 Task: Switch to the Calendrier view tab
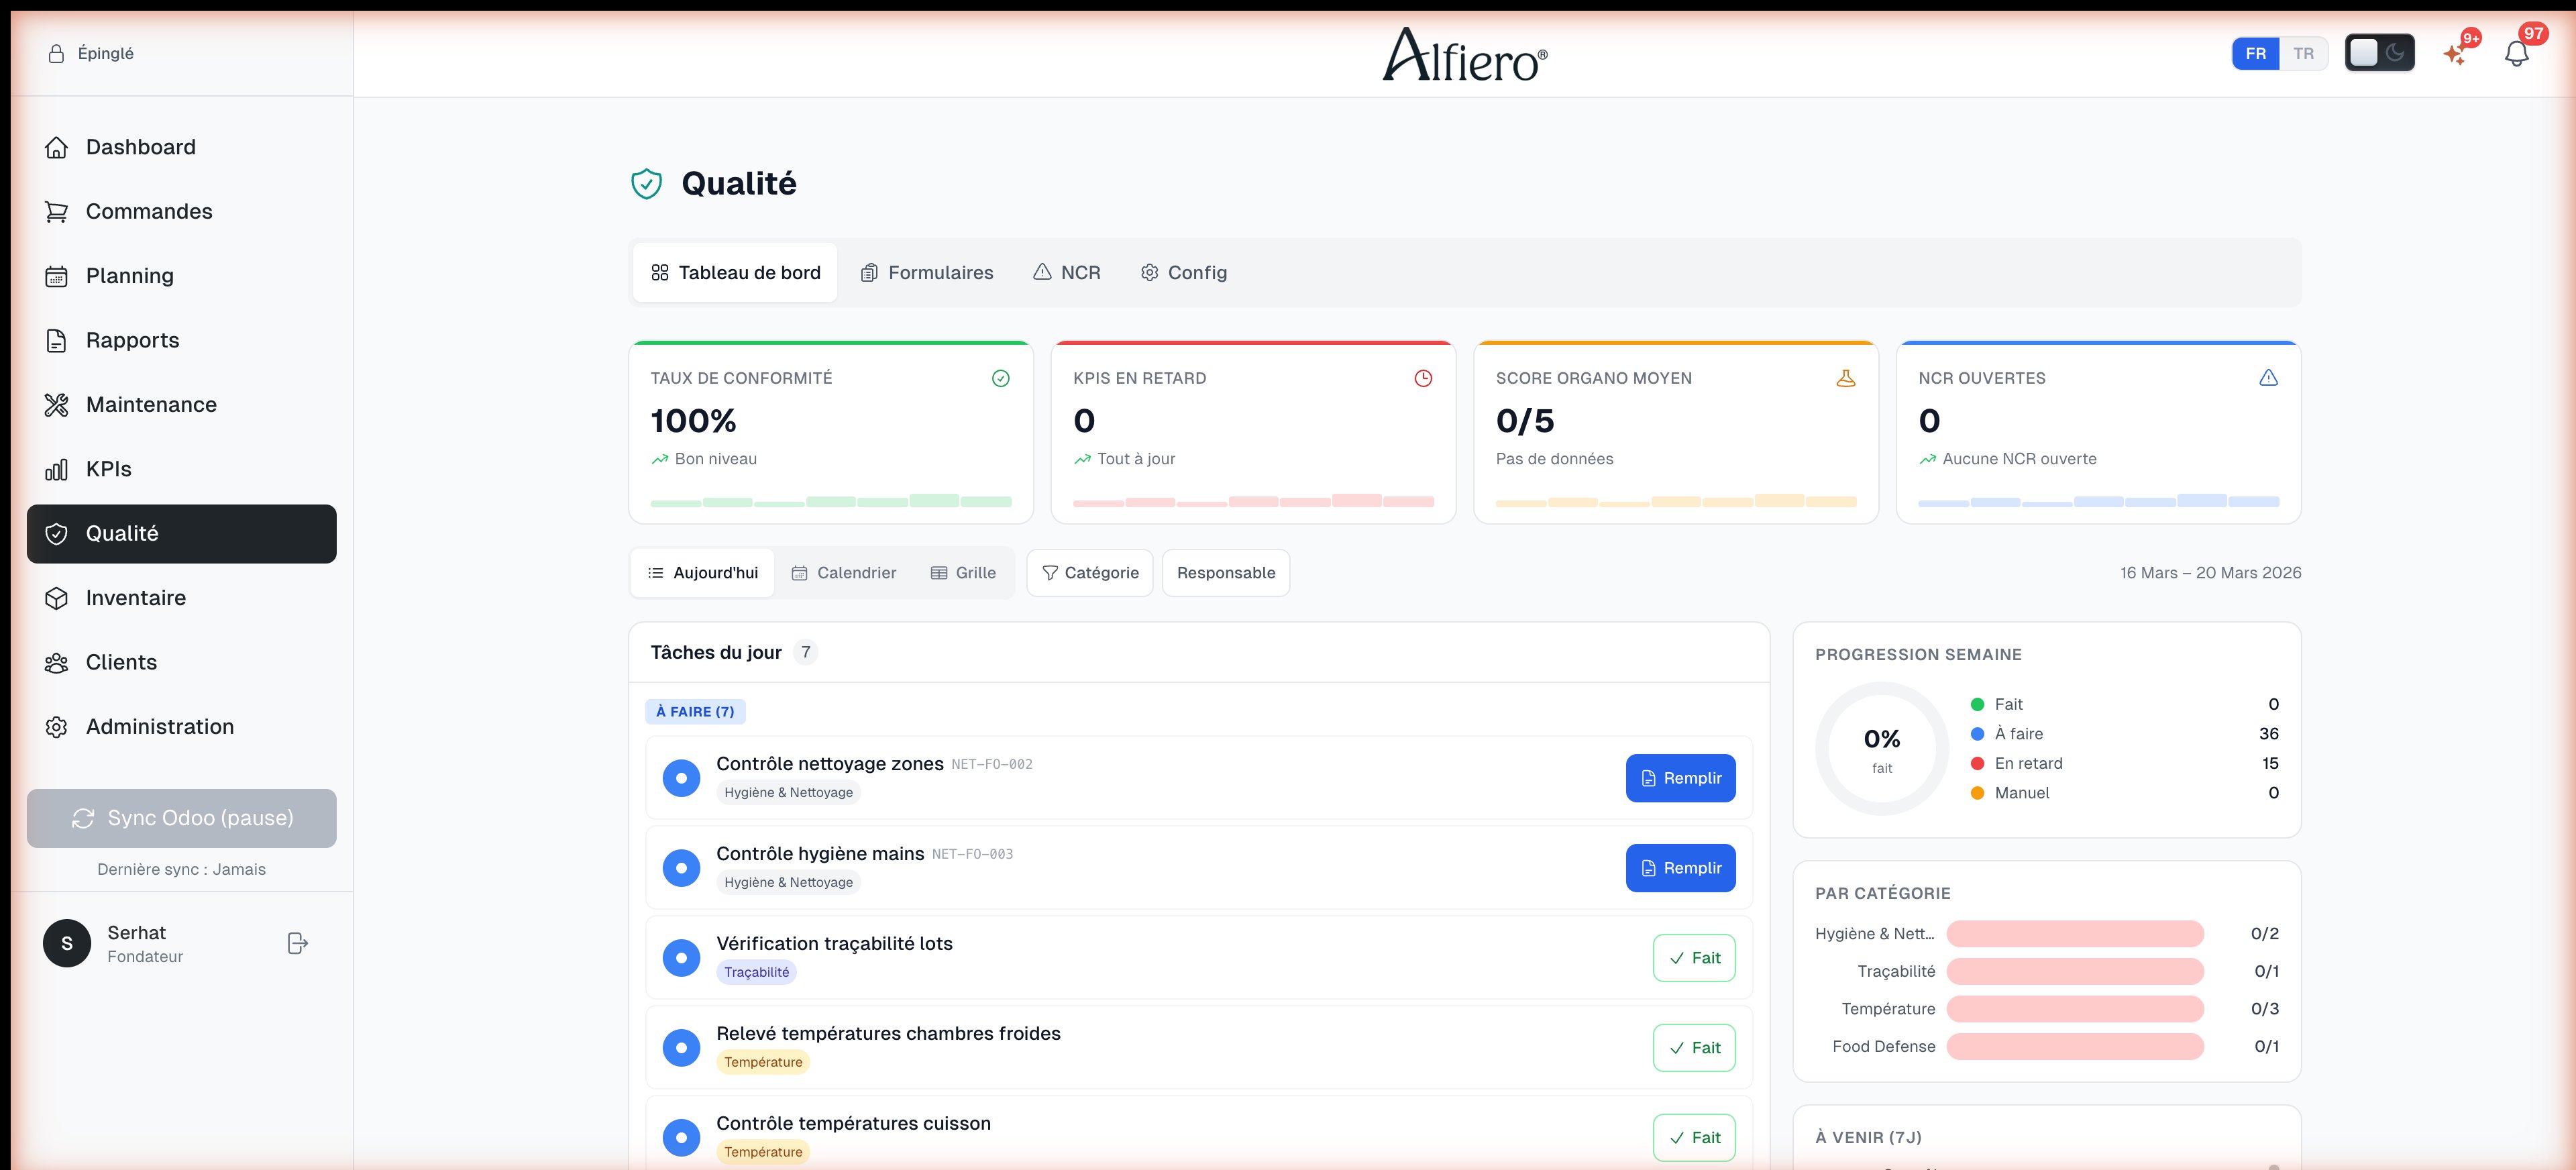click(x=844, y=573)
